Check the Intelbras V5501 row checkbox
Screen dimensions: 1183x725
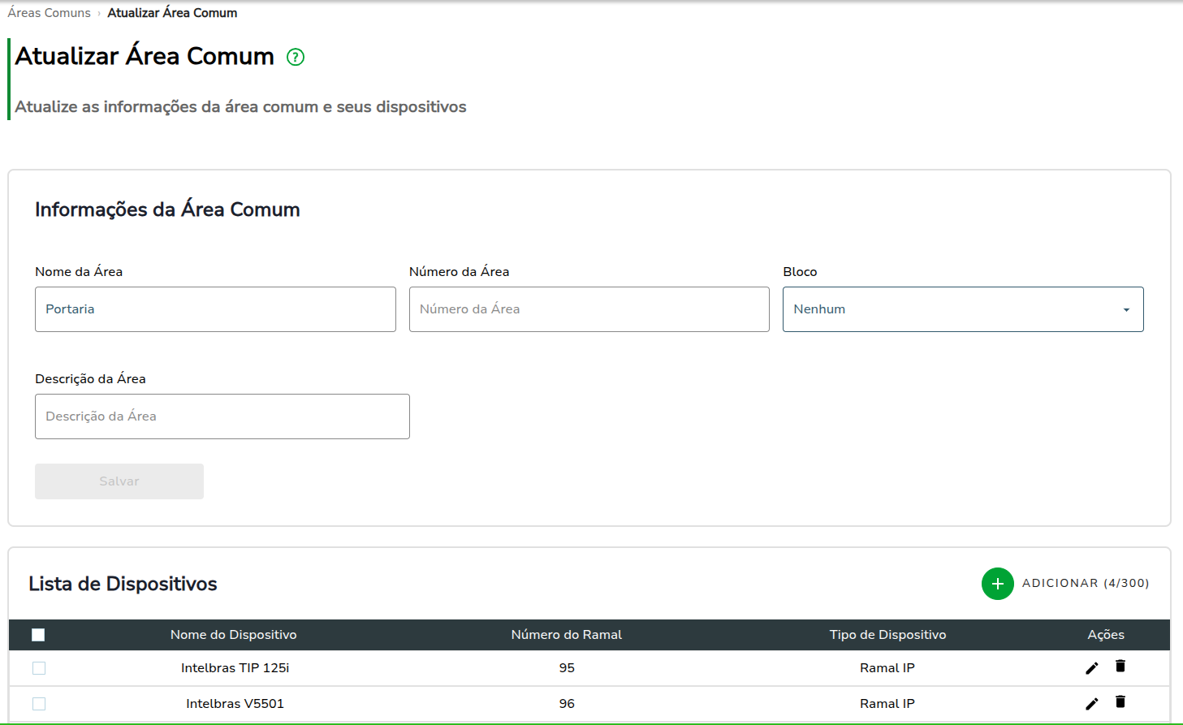pyautogui.click(x=39, y=704)
